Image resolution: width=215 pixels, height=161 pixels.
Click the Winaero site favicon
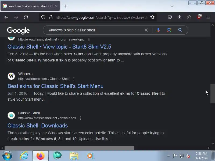pyautogui.click(x=11, y=76)
